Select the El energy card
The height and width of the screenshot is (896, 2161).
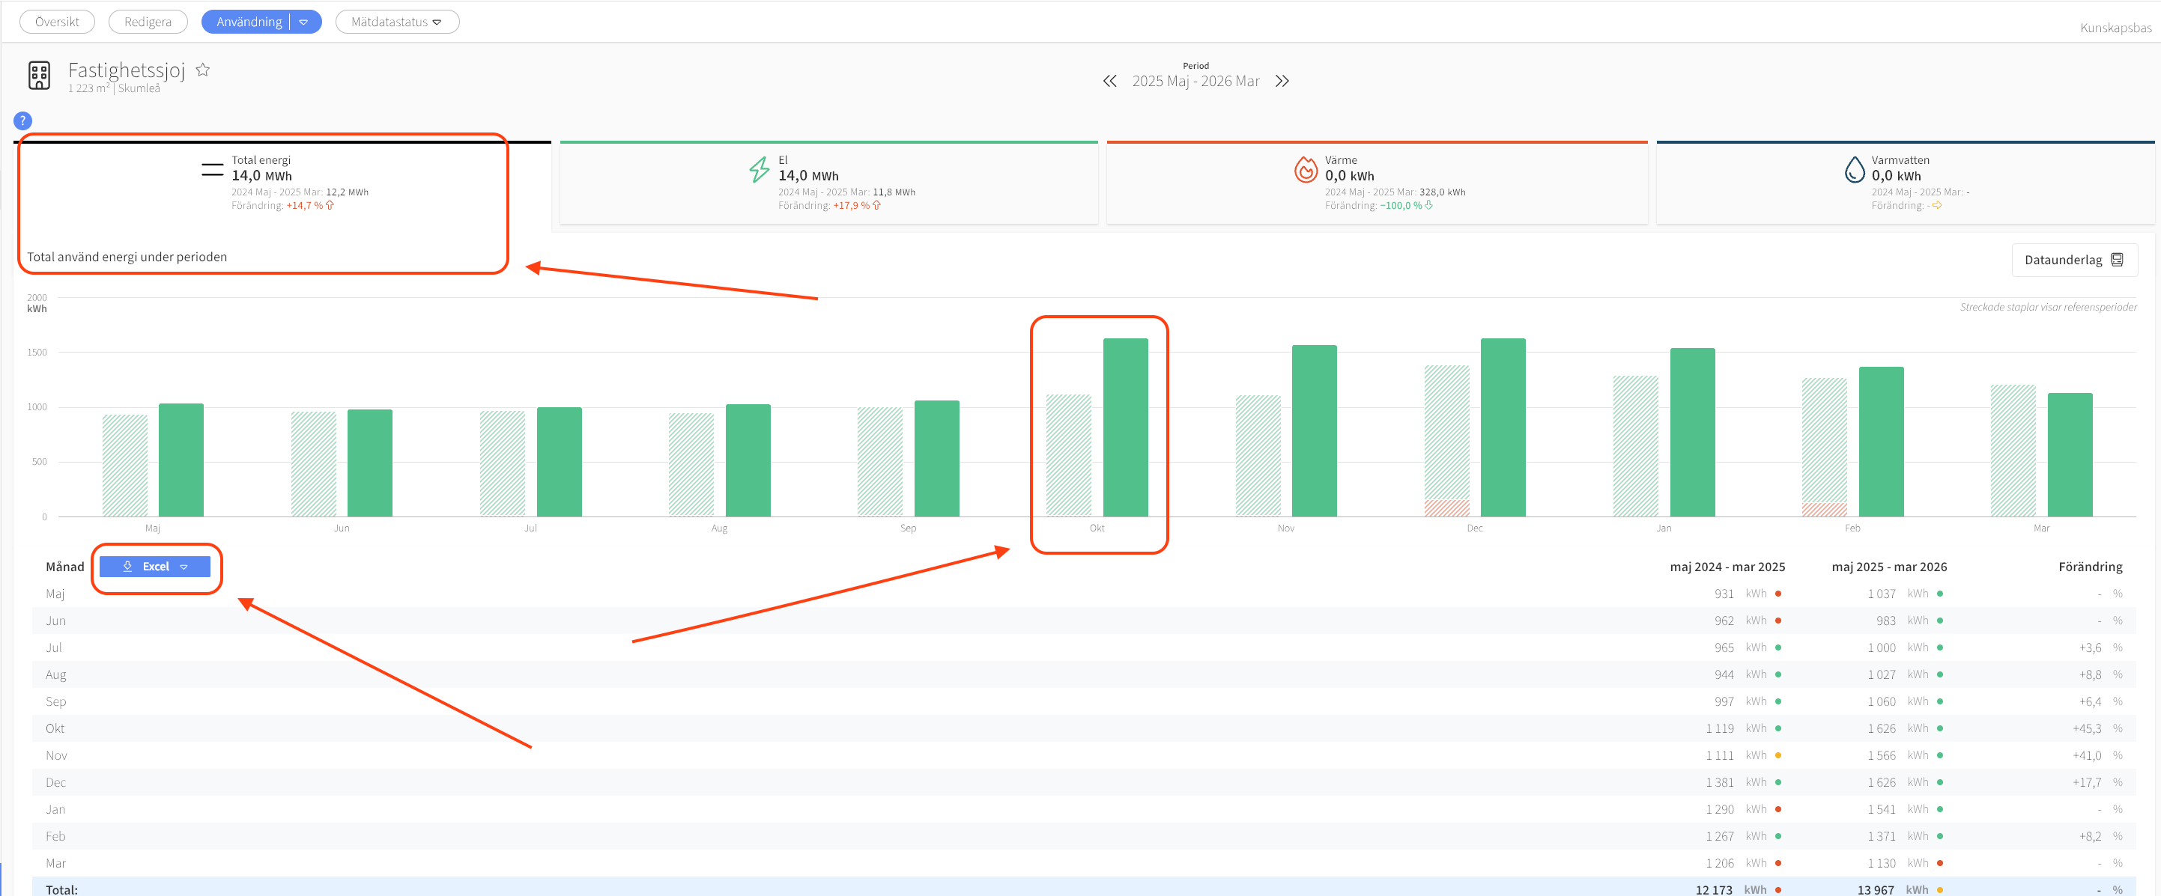point(829,183)
